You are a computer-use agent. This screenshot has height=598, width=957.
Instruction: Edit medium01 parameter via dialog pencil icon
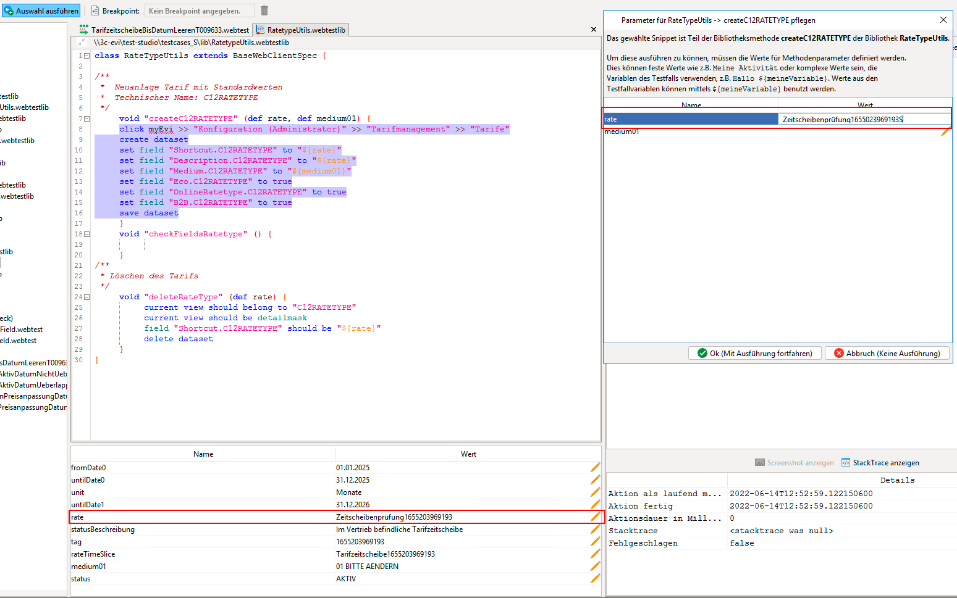pyautogui.click(x=945, y=131)
